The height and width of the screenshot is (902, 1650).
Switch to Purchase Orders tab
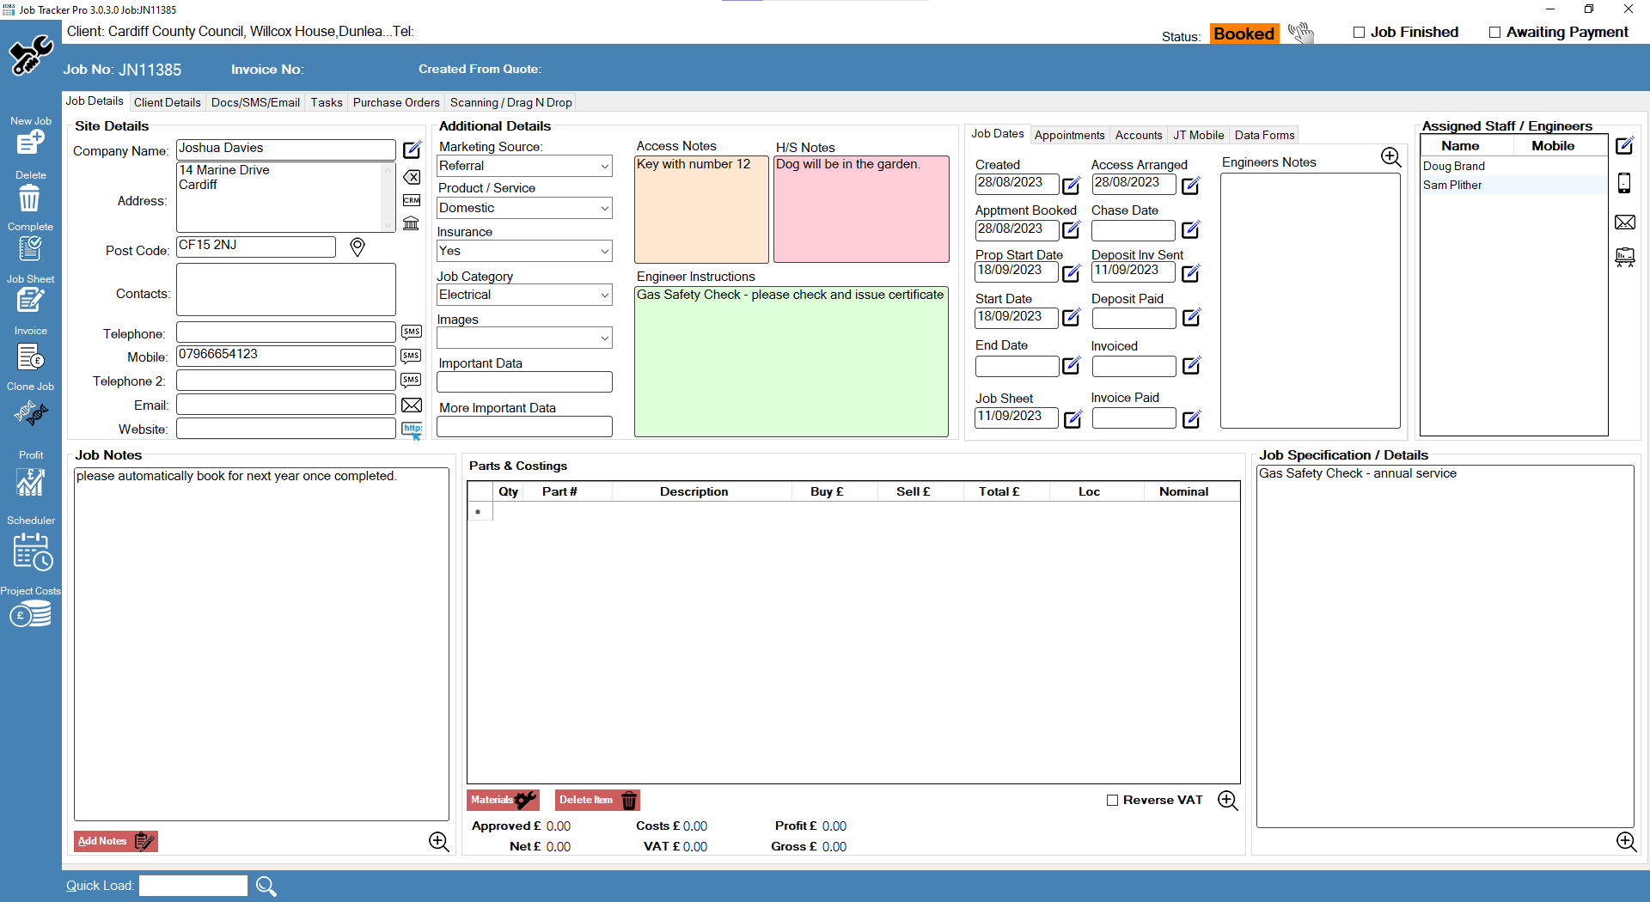coord(396,102)
